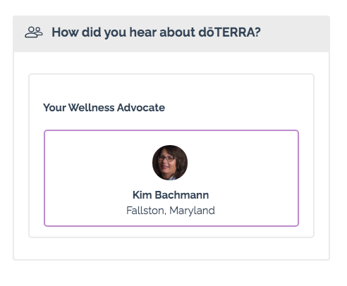
Task: Click the surname 'Bachmann' on the card
Action: [x=182, y=195]
